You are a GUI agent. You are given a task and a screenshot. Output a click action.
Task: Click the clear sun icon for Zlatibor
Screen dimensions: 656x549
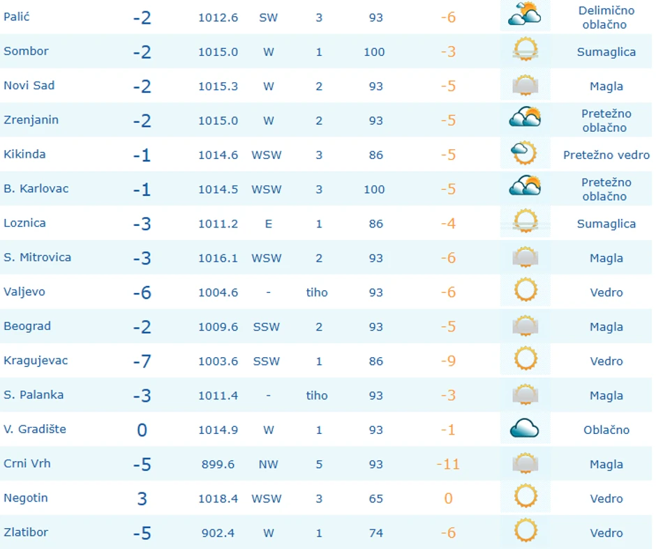coord(525,530)
